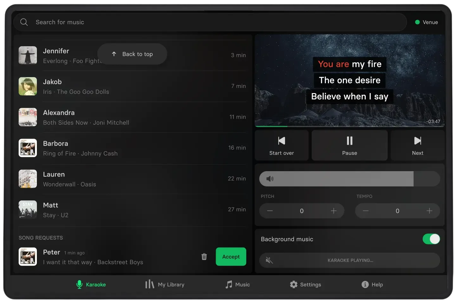Switch to the Music tab
458x305 pixels.
pos(238,285)
